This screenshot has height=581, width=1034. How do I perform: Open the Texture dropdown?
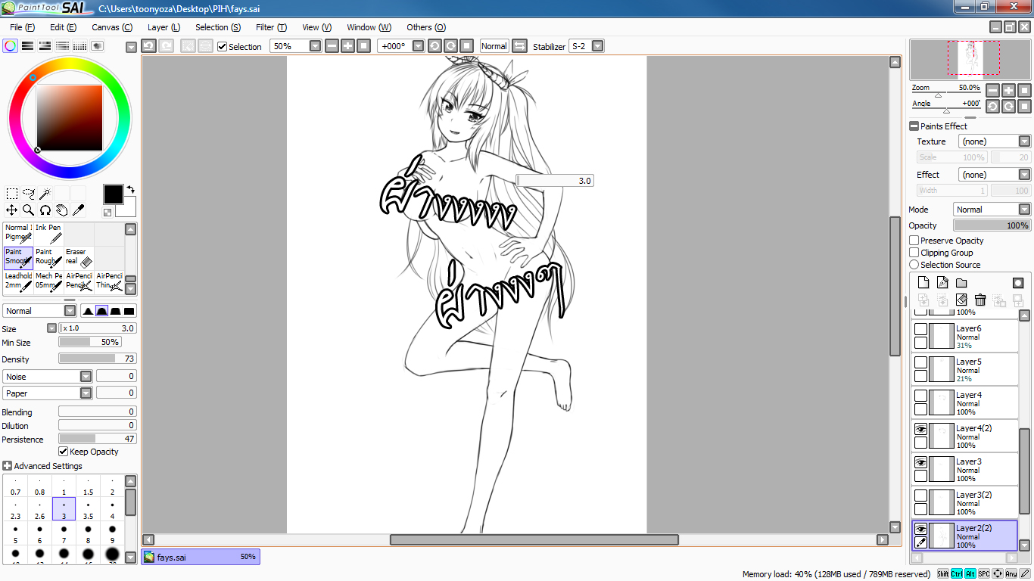(1024, 141)
